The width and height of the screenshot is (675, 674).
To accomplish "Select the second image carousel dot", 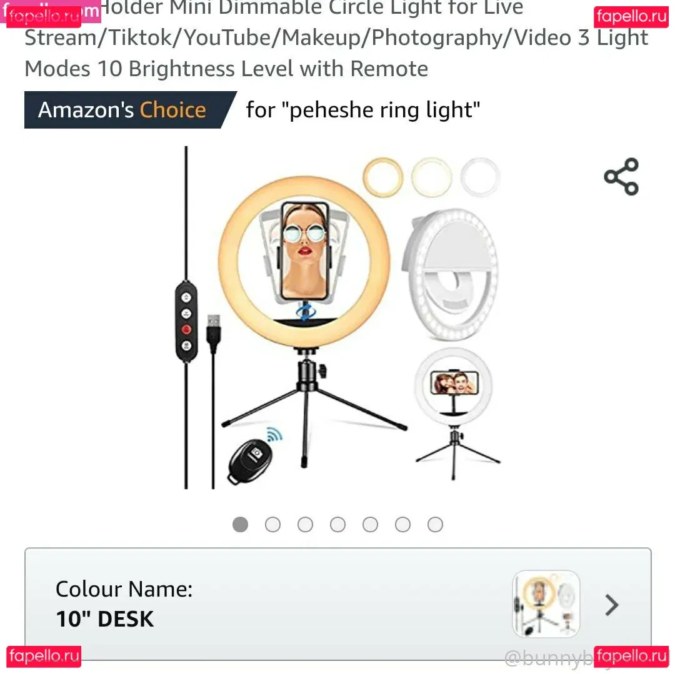I will pos(272,524).
